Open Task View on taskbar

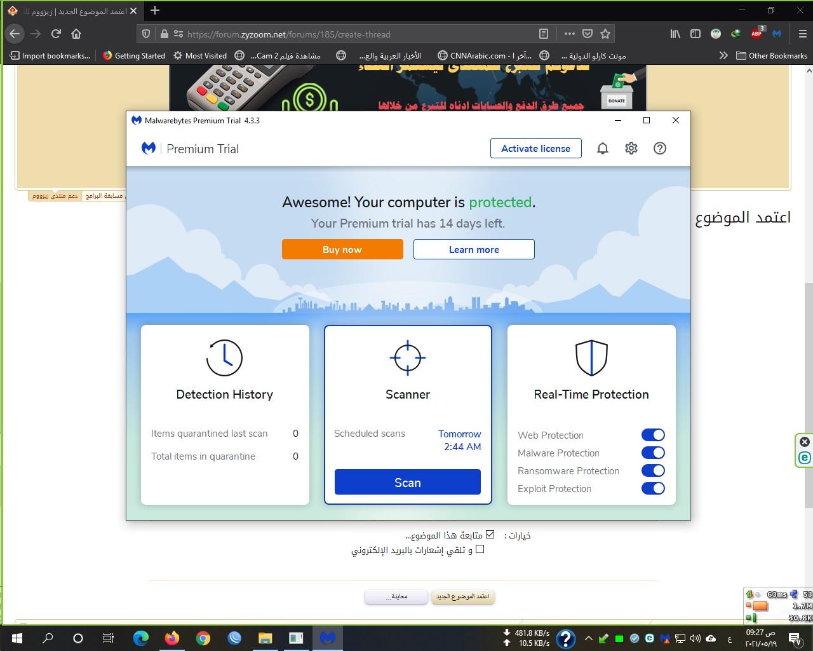point(109,638)
